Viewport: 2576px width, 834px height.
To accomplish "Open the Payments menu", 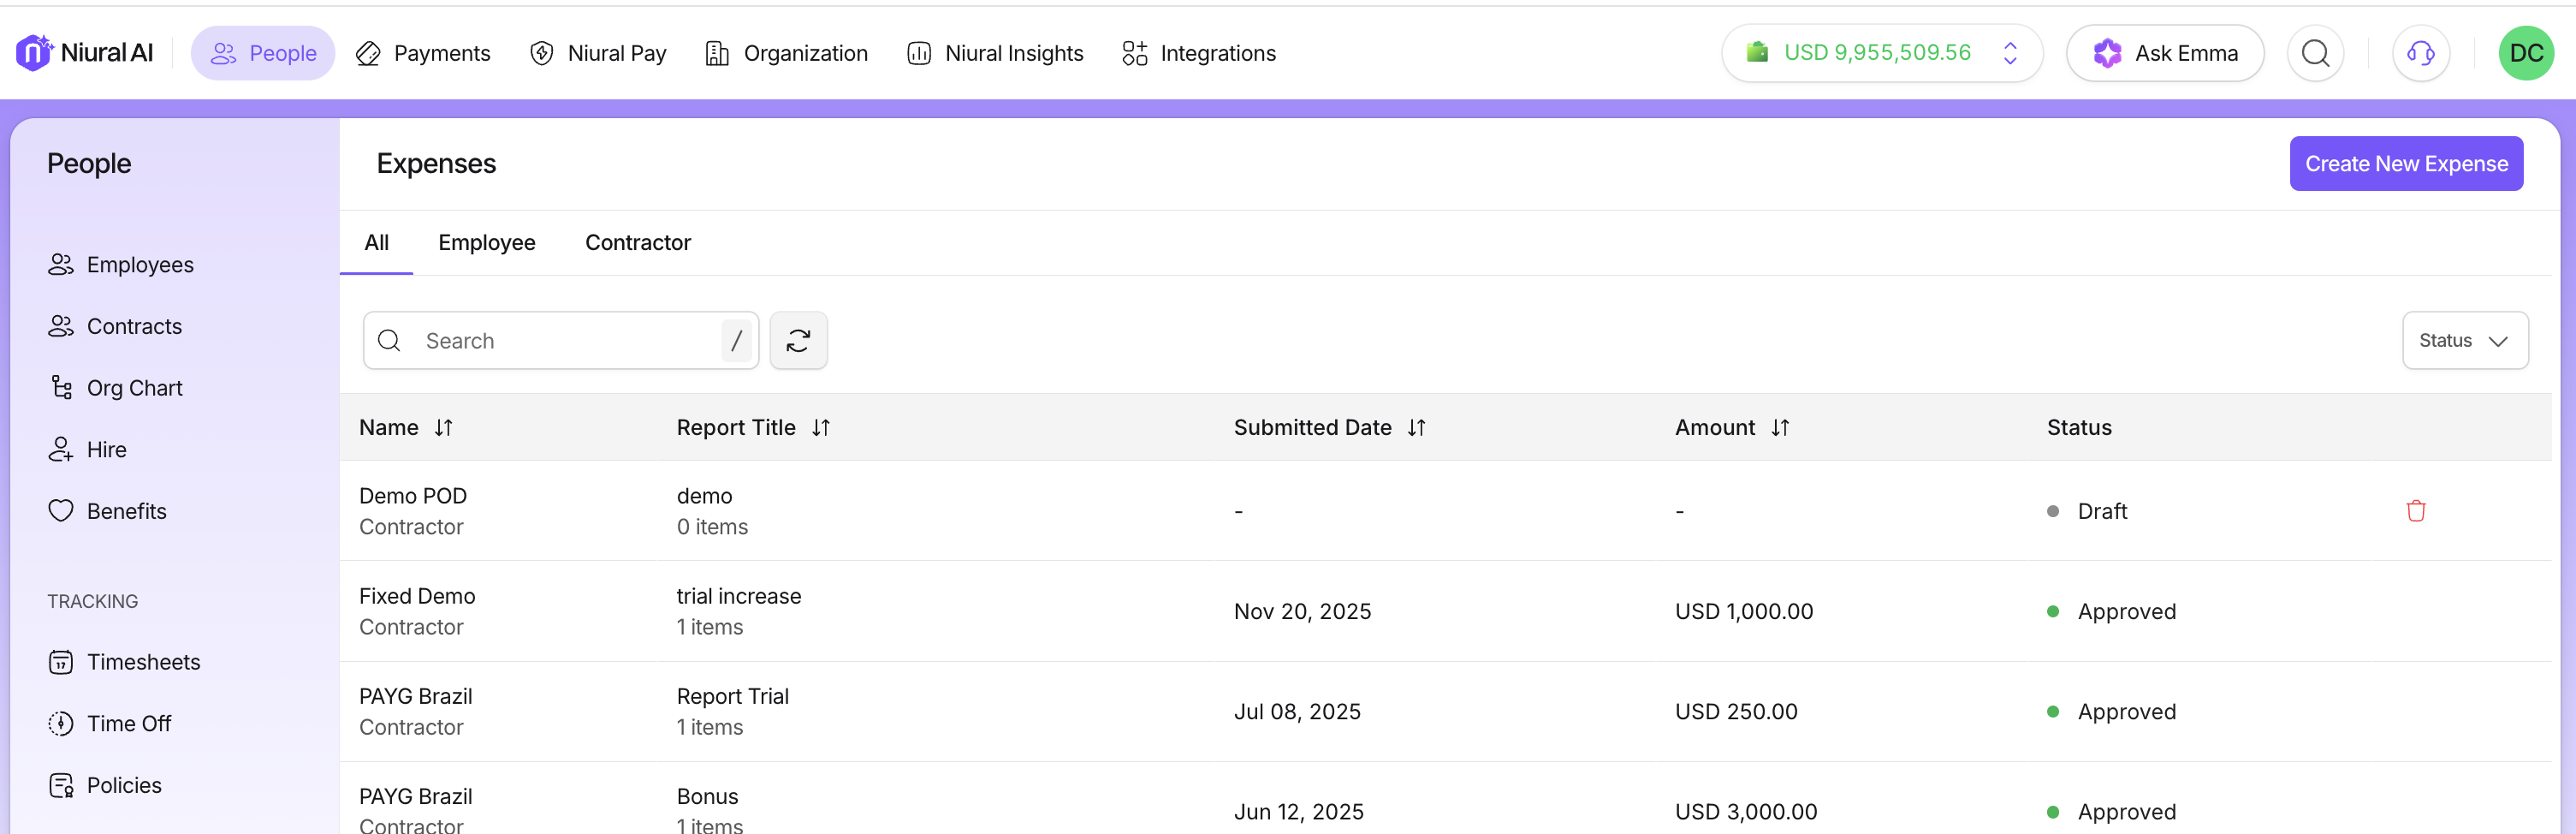I will (x=424, y=53).
